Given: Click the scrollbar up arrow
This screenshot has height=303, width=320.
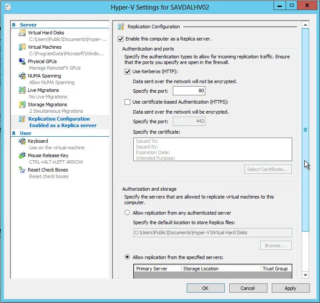Looking at the screenshot, I should (305, 25).
